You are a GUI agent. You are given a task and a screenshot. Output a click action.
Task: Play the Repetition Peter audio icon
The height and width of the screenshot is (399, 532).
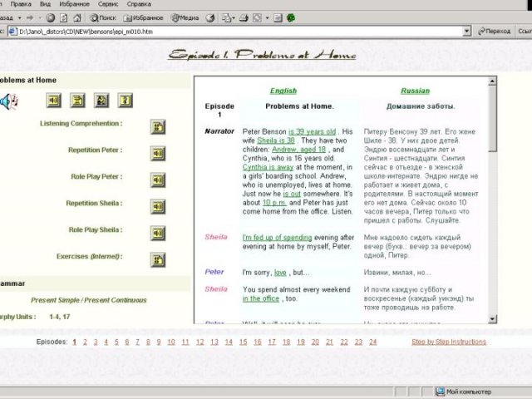158,153
